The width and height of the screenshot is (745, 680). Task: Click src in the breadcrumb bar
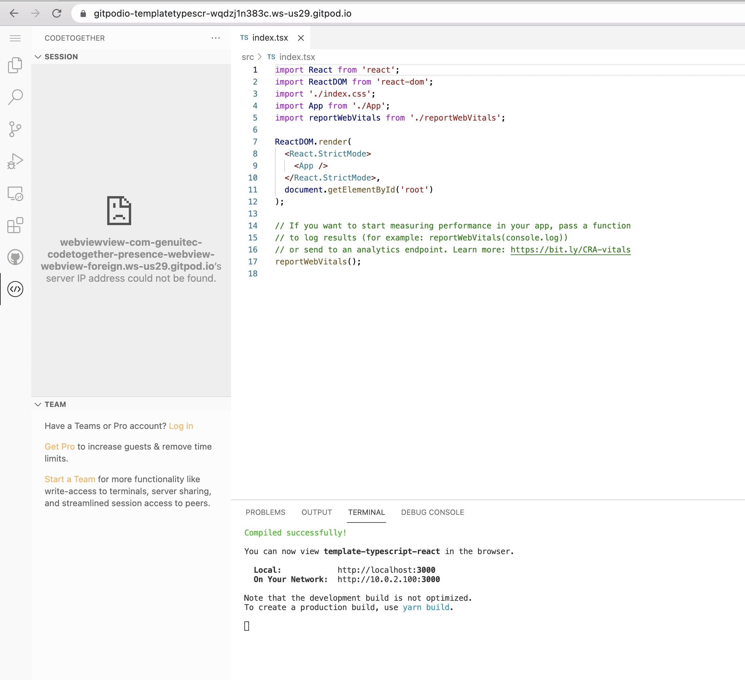248,57
